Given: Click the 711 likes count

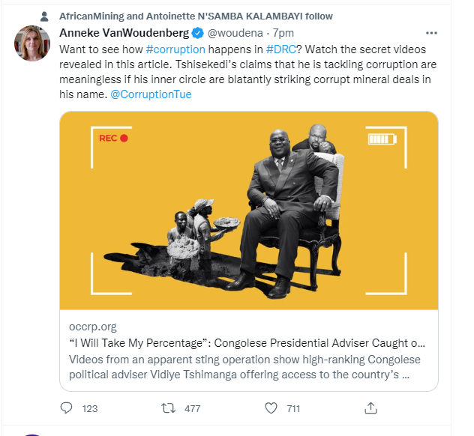Looking at the screenshot, I should coord(292,408).
